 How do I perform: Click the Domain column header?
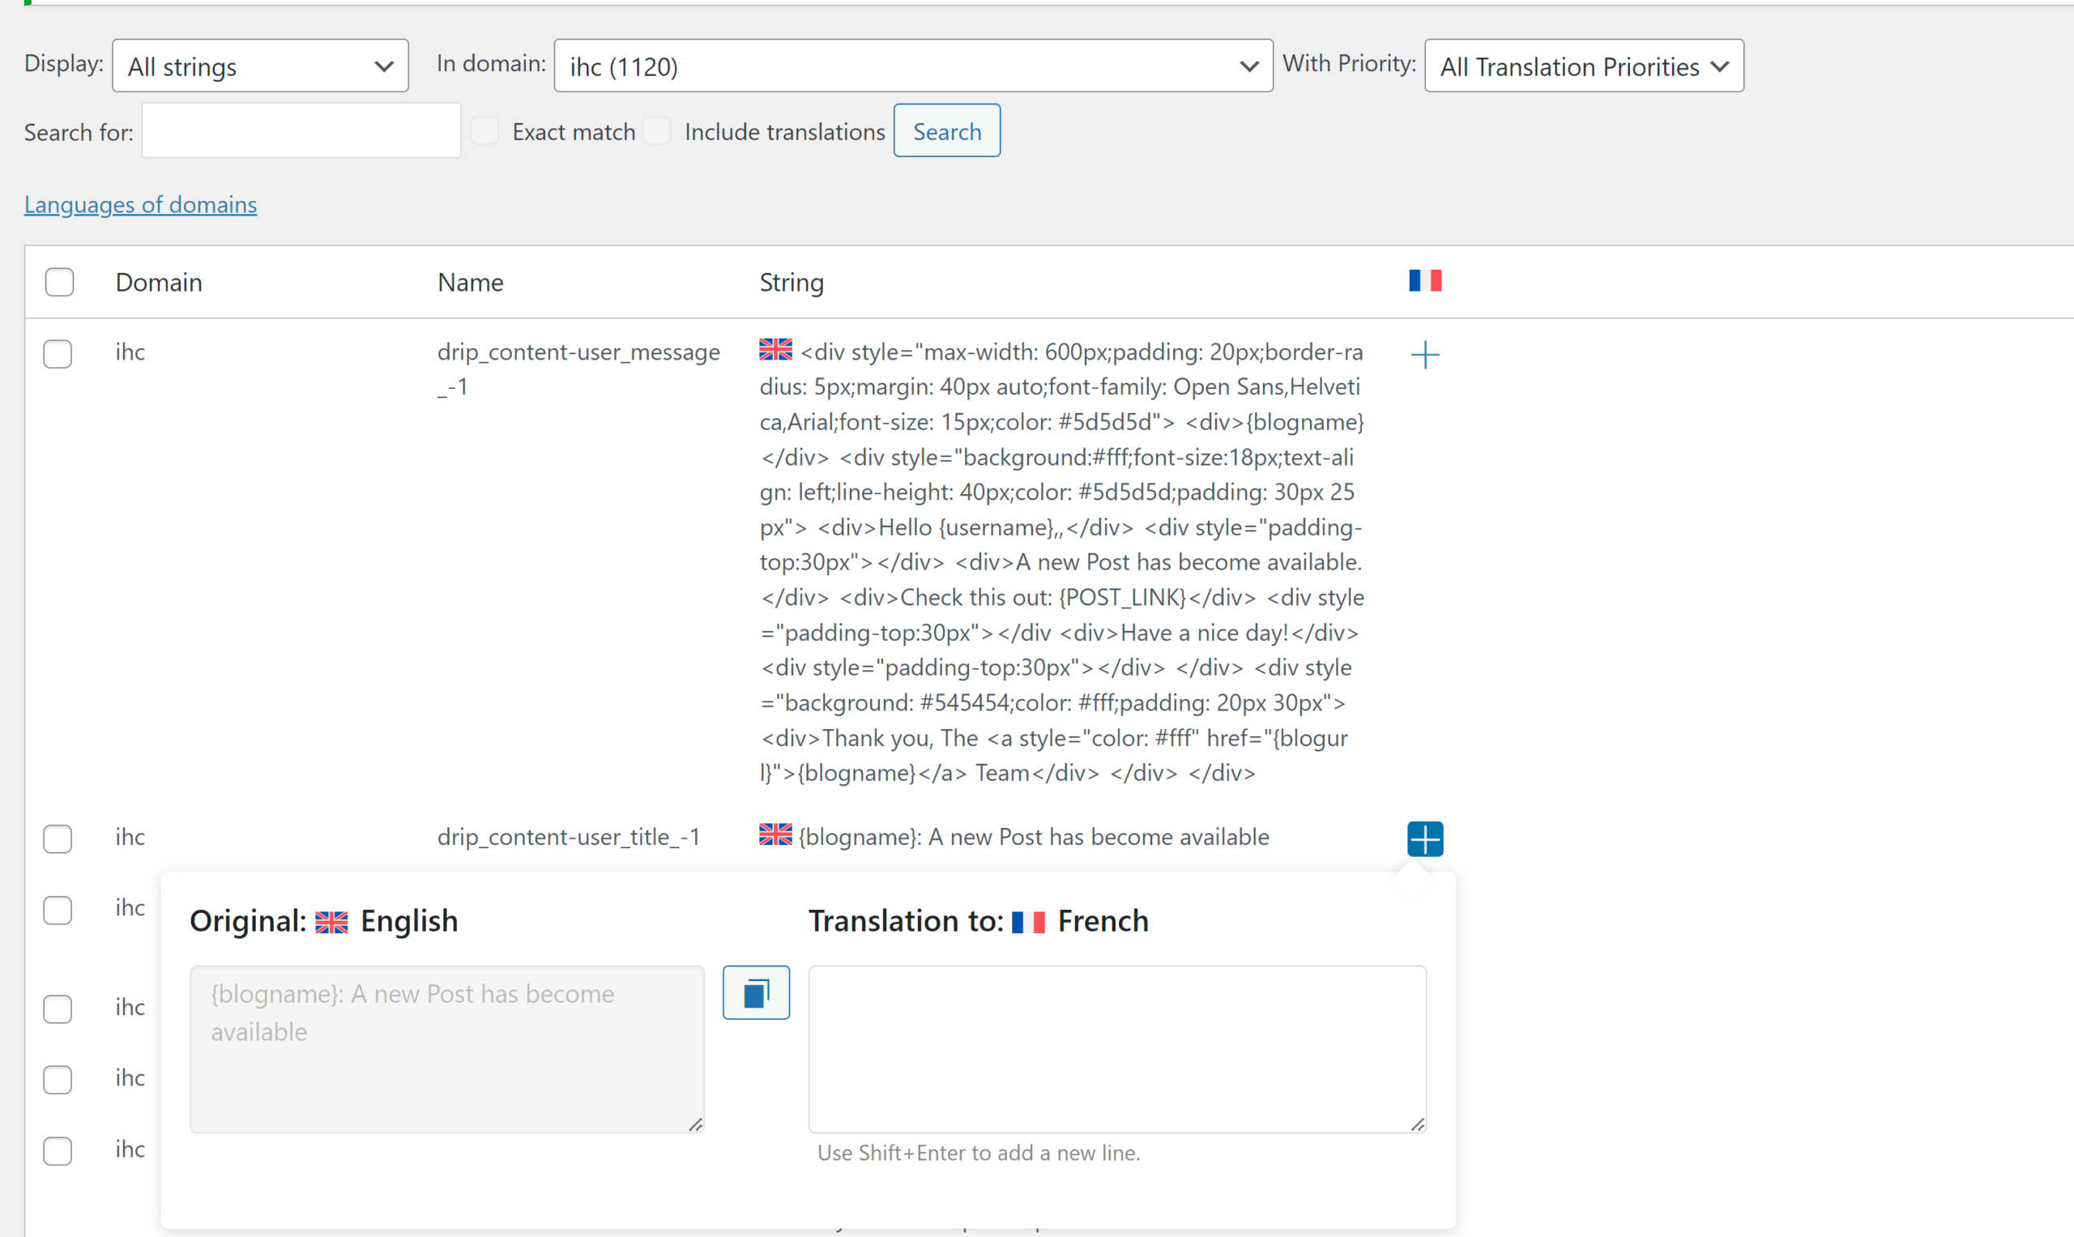[x=160, y=284]
